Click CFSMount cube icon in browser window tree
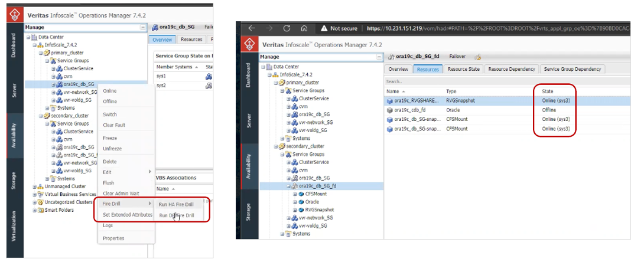 point(301,194)
